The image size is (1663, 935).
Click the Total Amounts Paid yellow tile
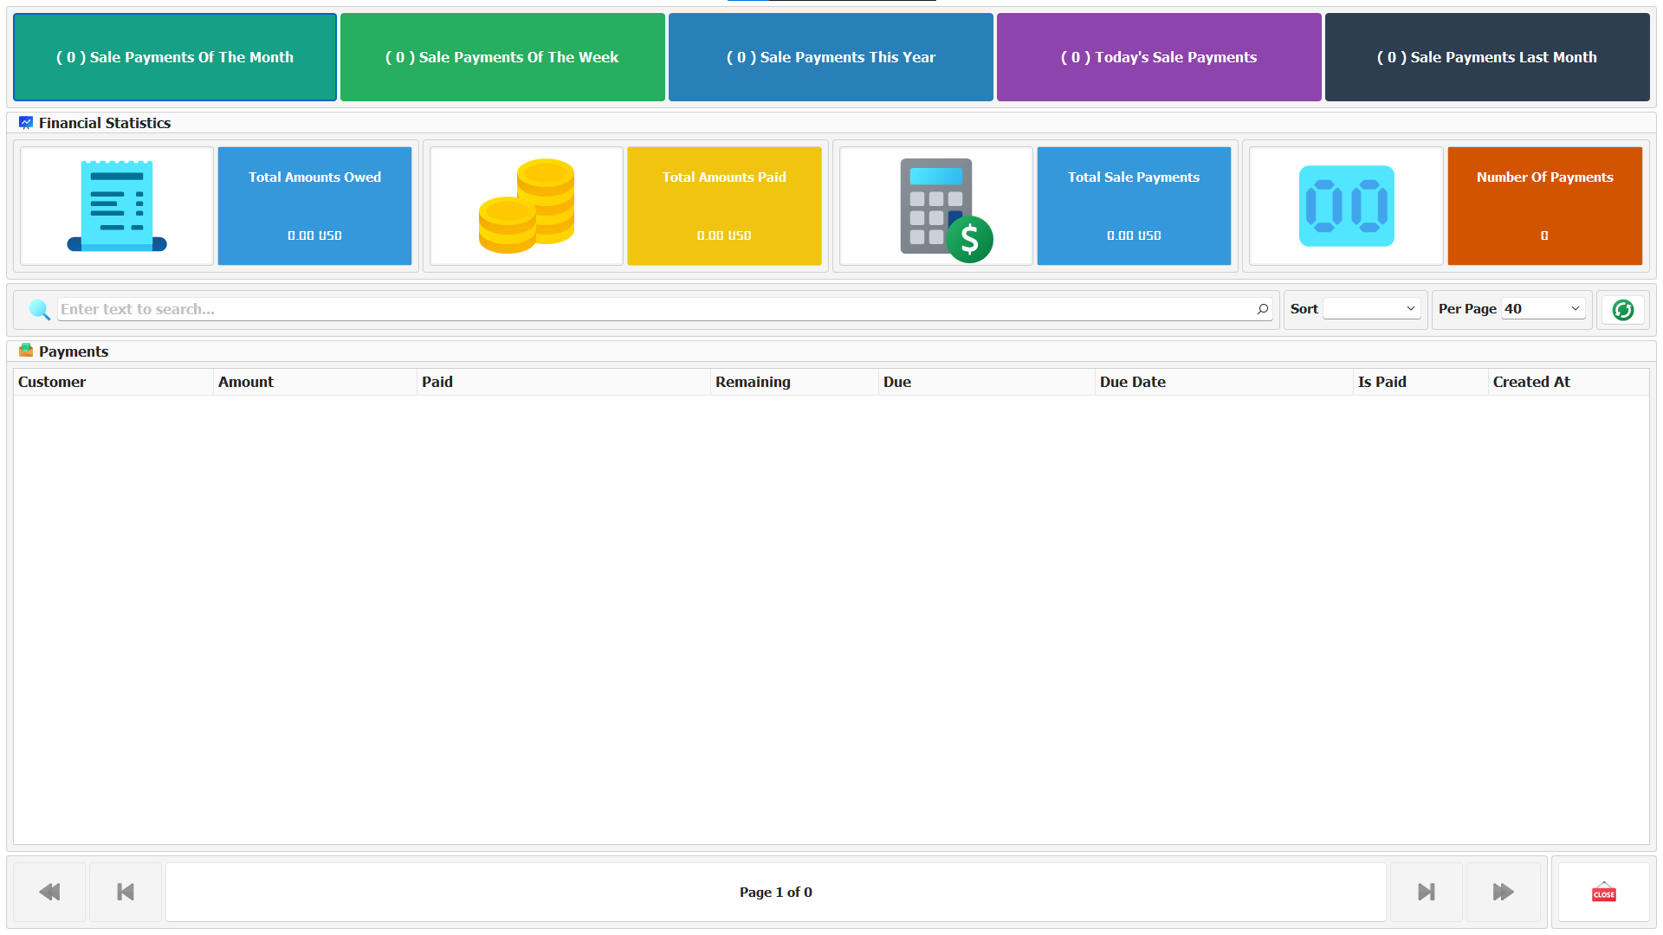coord(724,206)
